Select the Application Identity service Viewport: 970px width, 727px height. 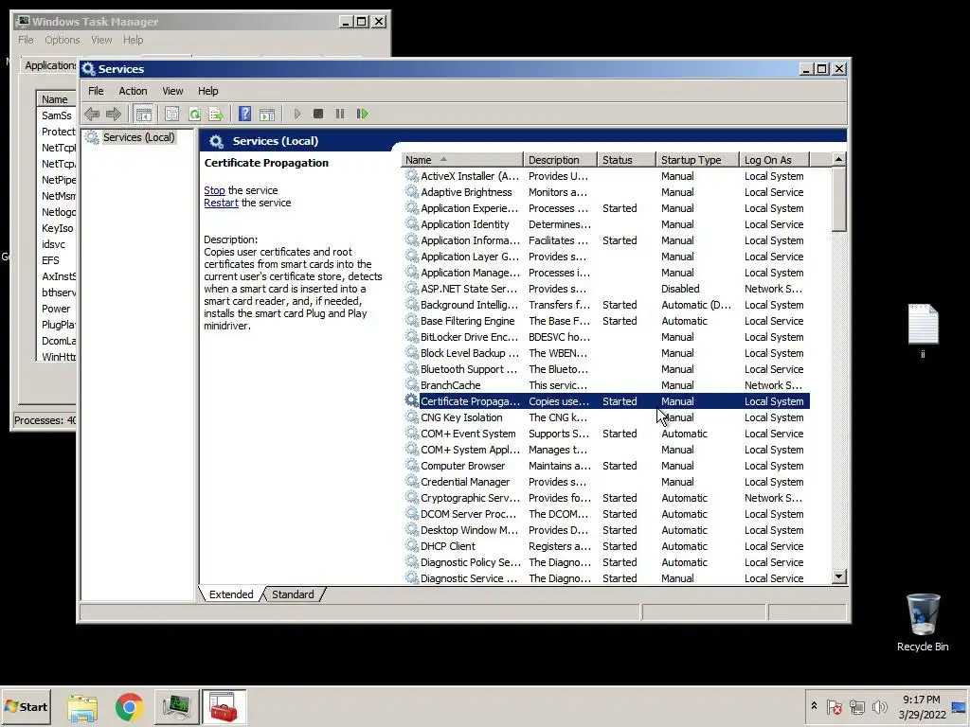pos(606,224)
